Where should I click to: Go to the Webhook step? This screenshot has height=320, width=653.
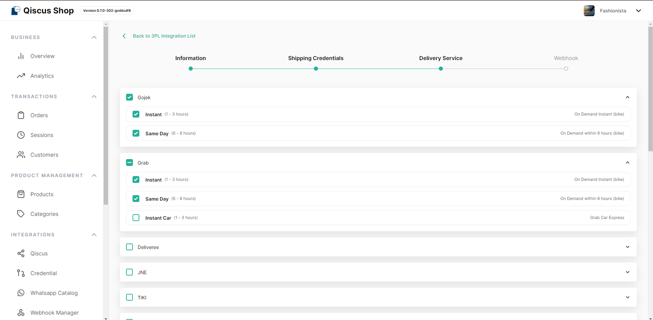[566, 58]
